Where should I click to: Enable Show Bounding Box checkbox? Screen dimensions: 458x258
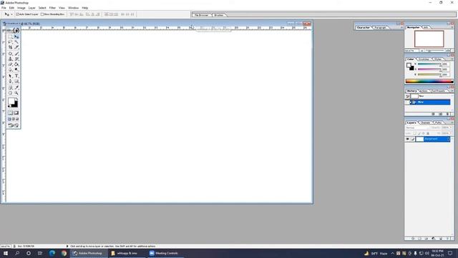42,14
